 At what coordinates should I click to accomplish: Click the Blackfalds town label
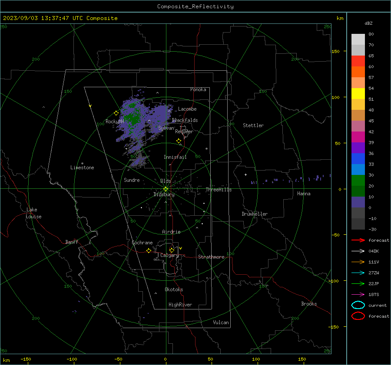point(185,120)
